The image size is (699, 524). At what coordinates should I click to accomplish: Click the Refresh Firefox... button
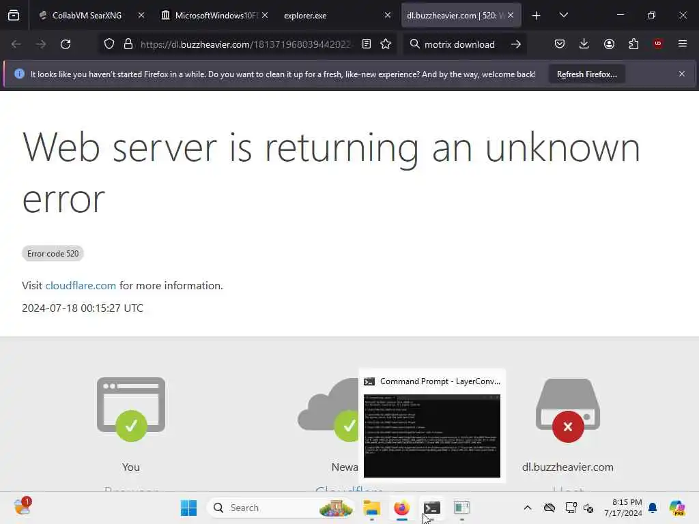586,74
